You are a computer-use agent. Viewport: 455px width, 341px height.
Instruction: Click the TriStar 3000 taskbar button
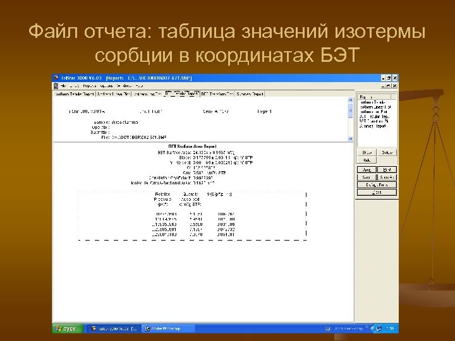[x=114, y=328]
